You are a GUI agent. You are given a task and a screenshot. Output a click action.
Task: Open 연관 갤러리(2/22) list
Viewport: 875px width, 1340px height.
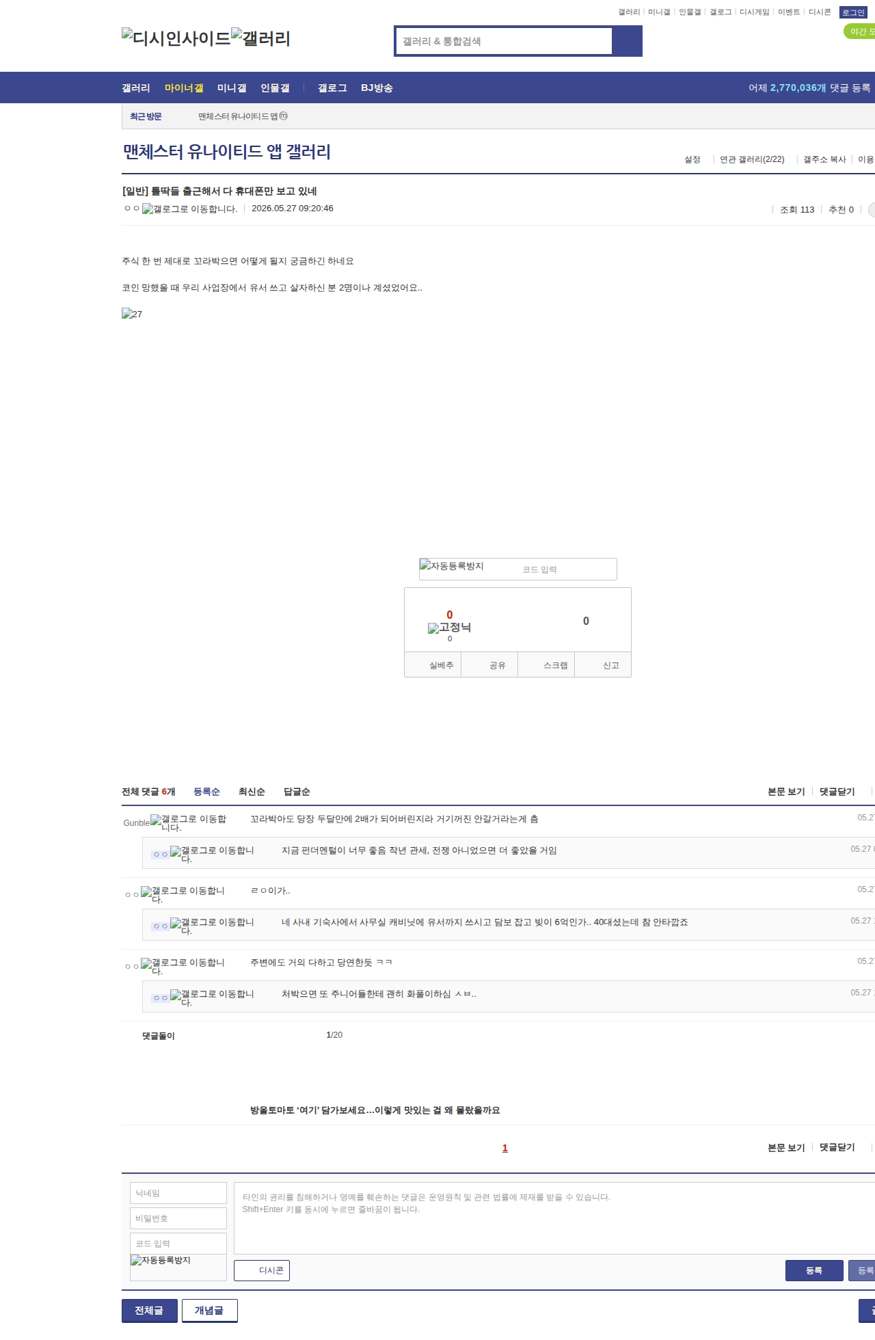pyautogui.click(x=752, y=159)
